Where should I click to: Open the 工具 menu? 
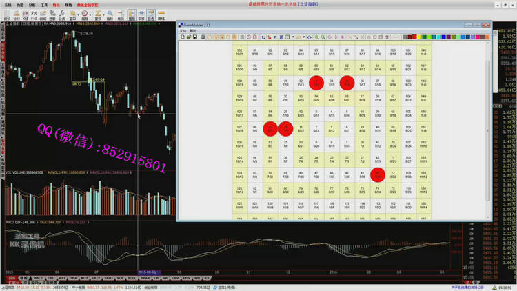pyautogui.click(x=44, y=5)
